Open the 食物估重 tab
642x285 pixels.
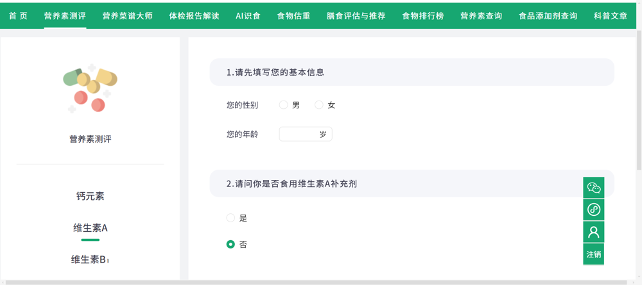click(293, 15)
